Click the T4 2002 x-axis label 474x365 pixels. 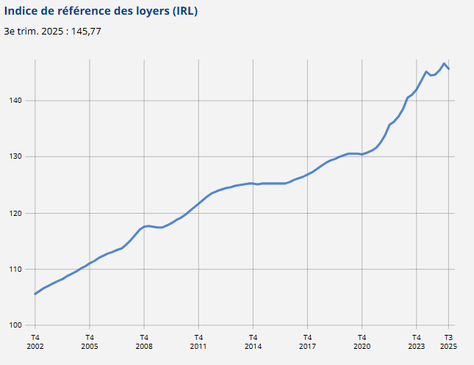coord(35,341)
